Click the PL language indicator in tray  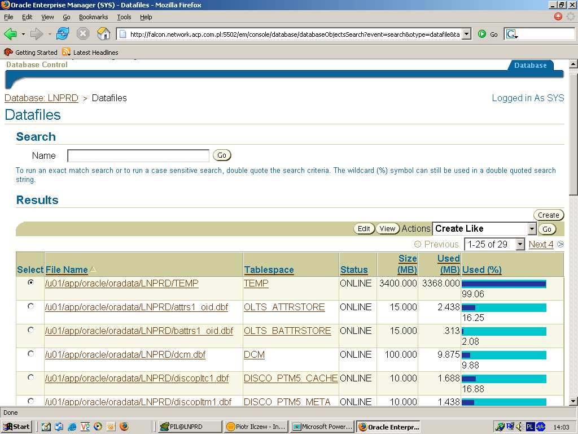[x=529, y=427]
